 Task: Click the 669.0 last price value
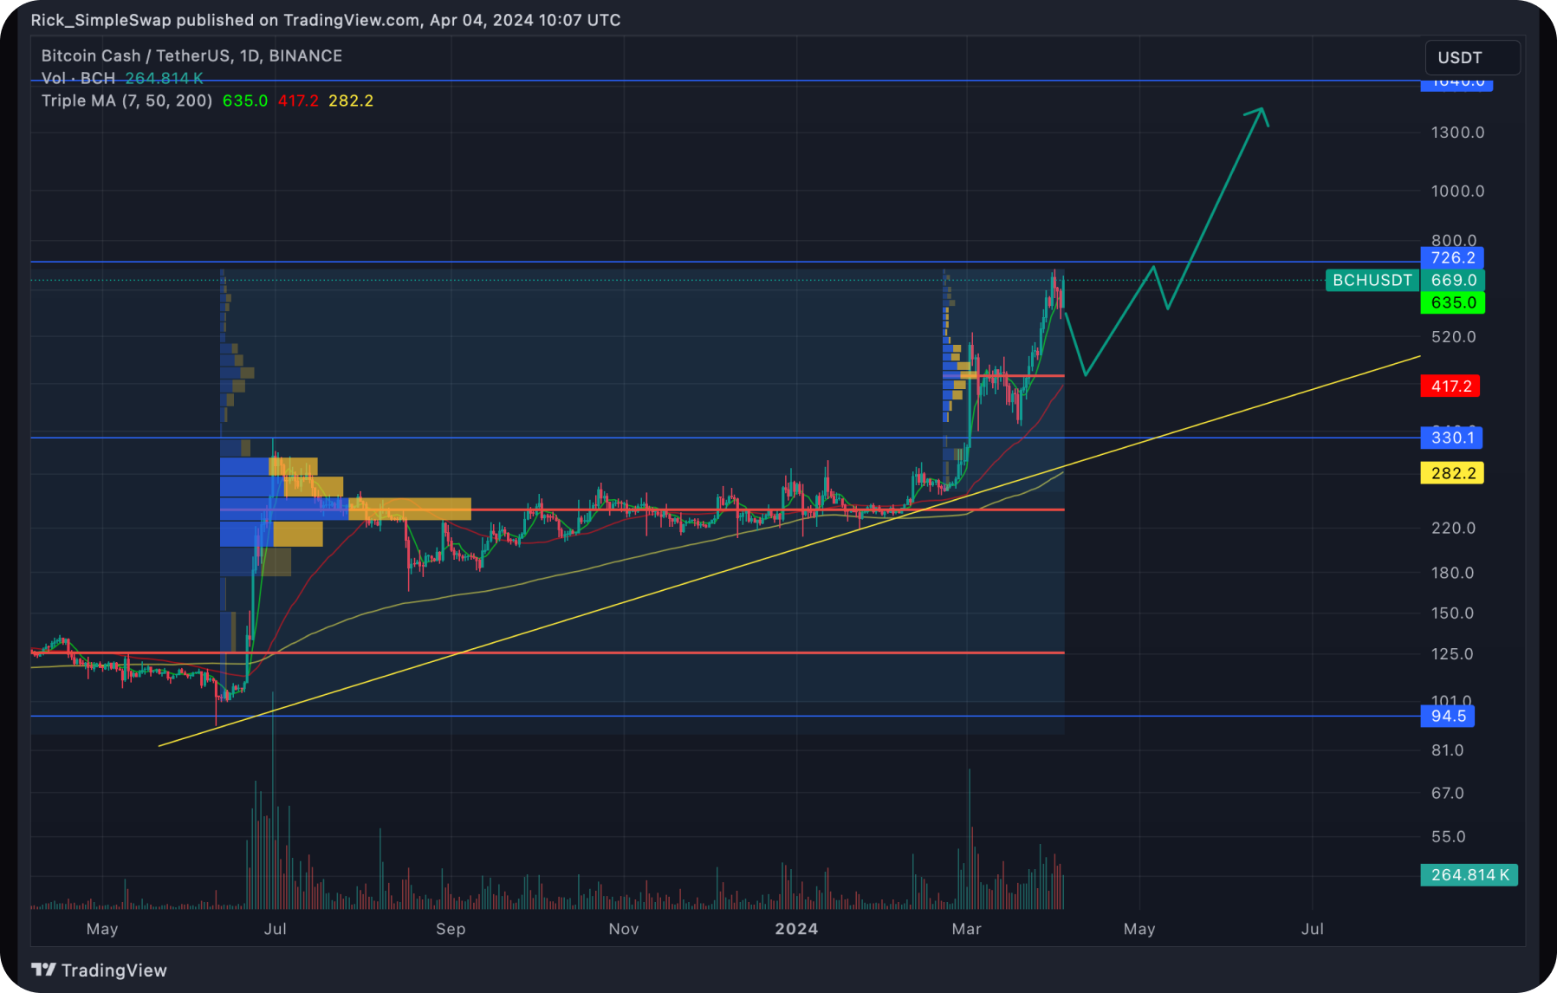(1452, 280)
